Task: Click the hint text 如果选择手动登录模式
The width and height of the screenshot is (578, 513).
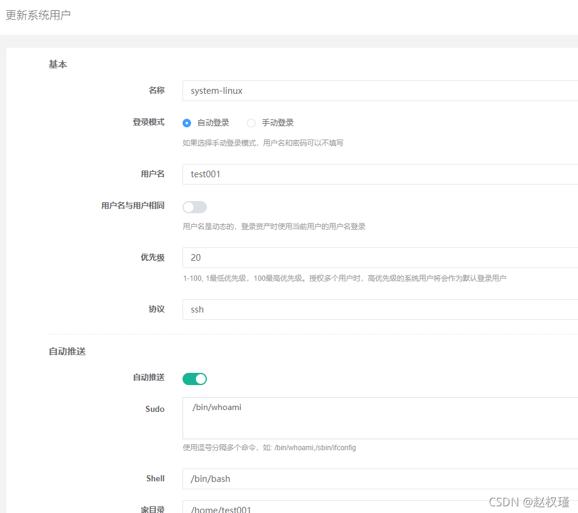Action: coord(263,143)
